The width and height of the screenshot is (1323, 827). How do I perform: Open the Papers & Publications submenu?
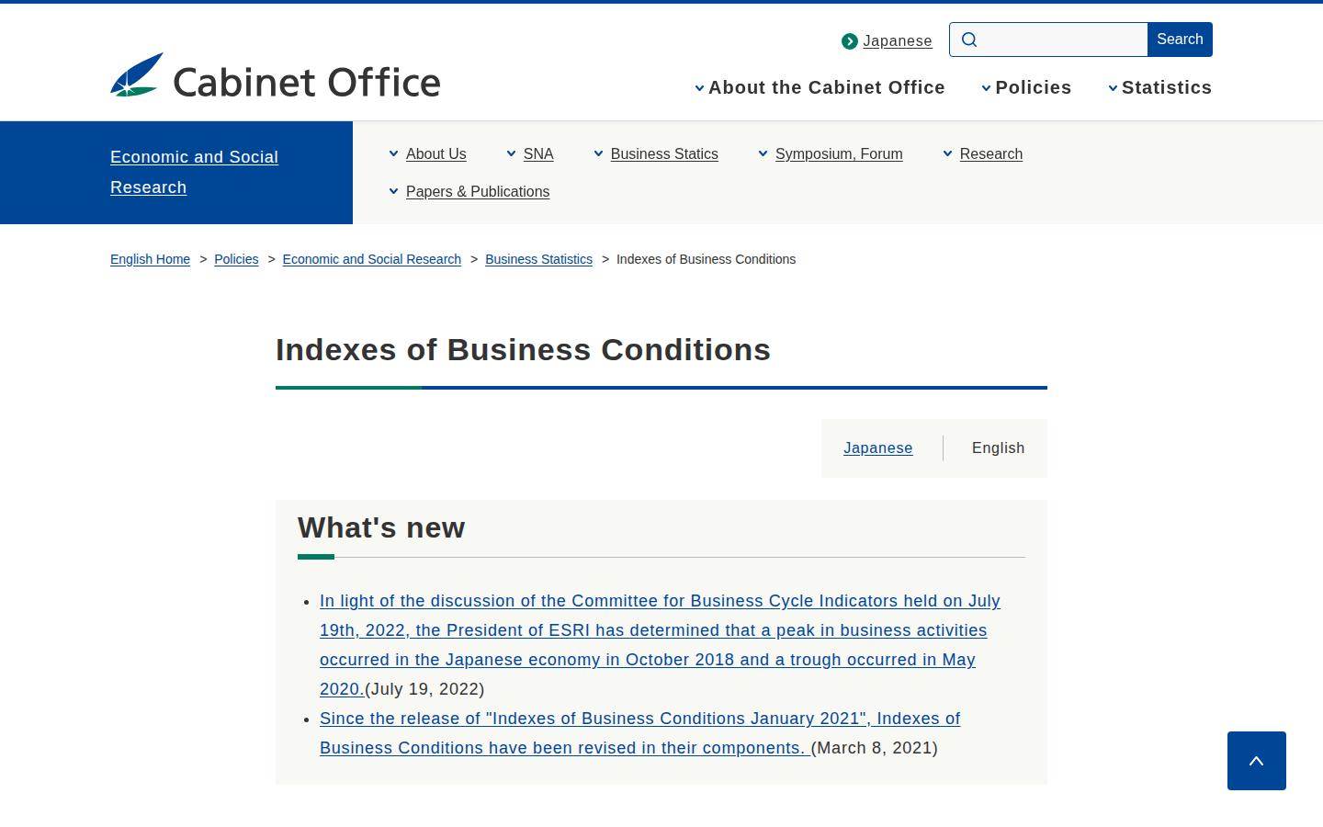click(x=469, y=191)
